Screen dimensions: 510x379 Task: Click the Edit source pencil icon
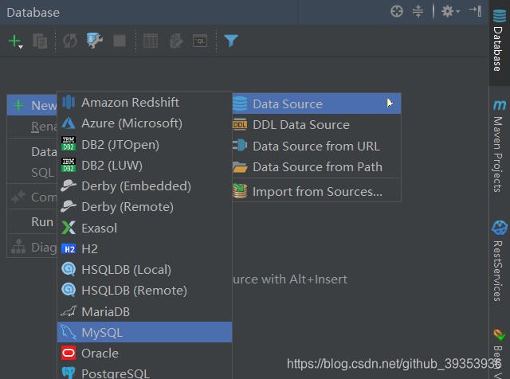tap(176, 41)
